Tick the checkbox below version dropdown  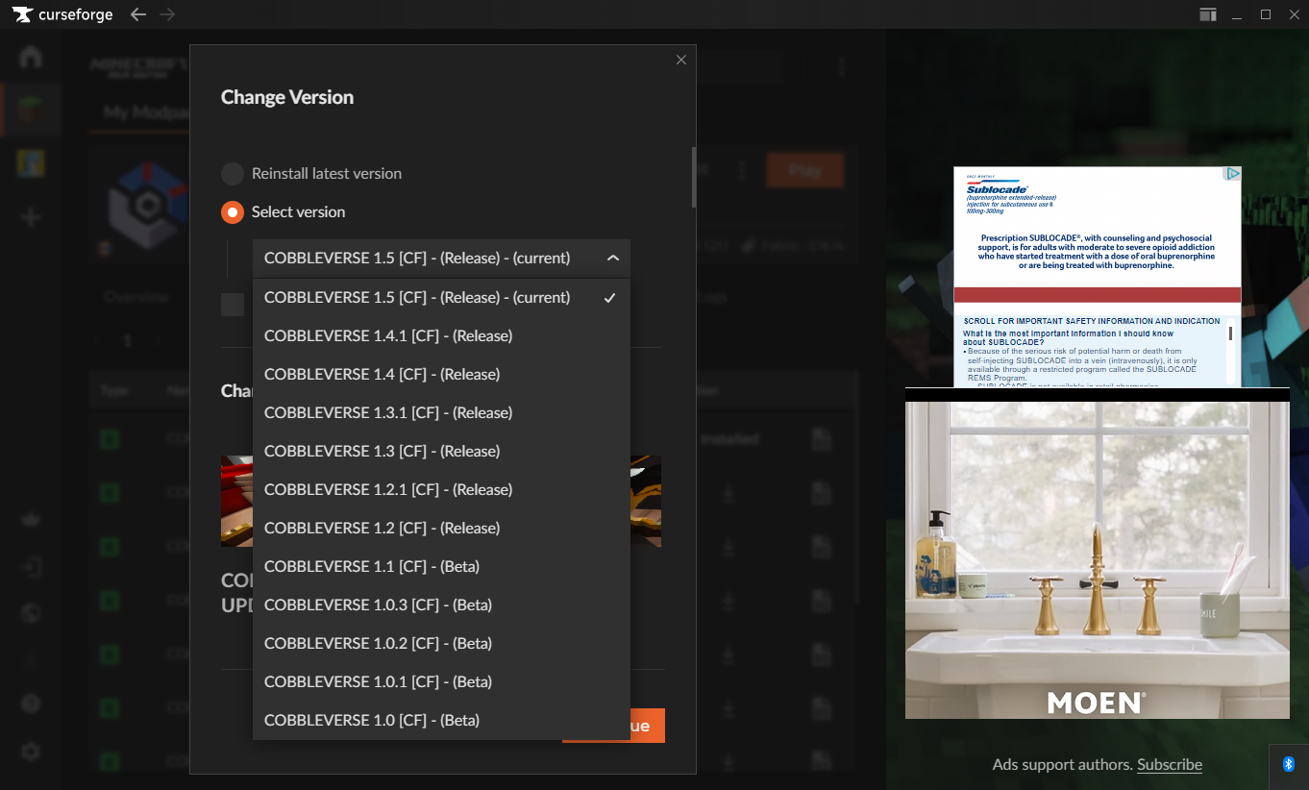pos(233,305)
